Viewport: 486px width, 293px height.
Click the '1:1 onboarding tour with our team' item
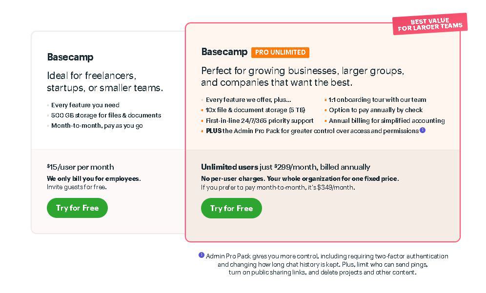point(377,99)
